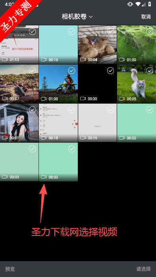156x277 pixels.
Task: Tap 取消 to cancel selection
Action: click(146, 17)
